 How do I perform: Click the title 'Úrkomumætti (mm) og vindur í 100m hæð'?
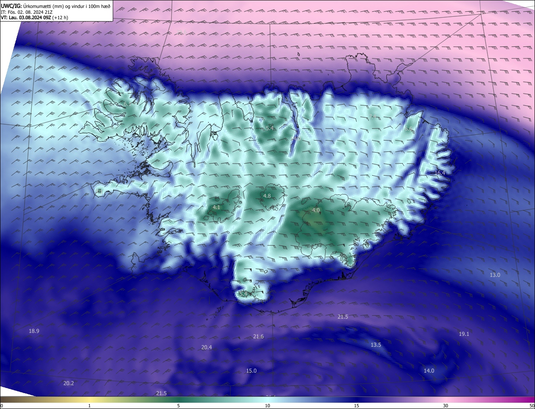[x=67, y=6]
